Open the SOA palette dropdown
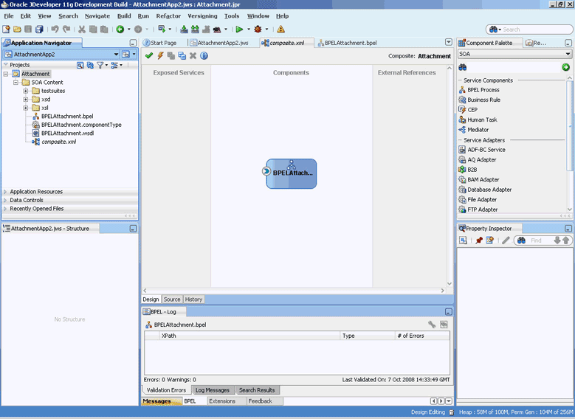Screen dimensions: 575x419 coord(568,54)
